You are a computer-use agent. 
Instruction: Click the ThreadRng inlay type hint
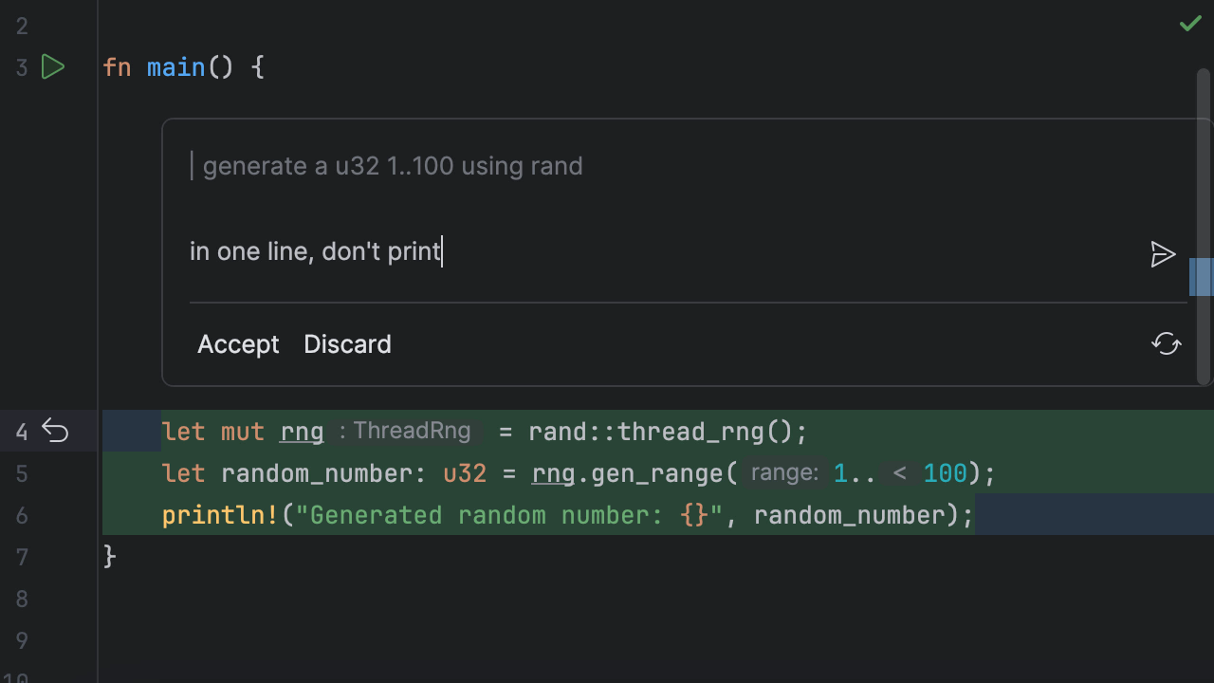411,432
